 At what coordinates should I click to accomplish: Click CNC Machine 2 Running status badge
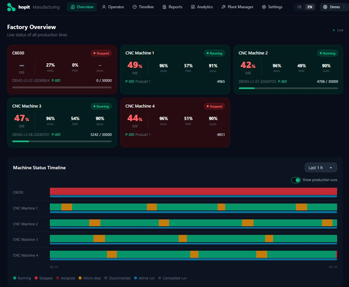pyautogui.click(x=328, y=53)
